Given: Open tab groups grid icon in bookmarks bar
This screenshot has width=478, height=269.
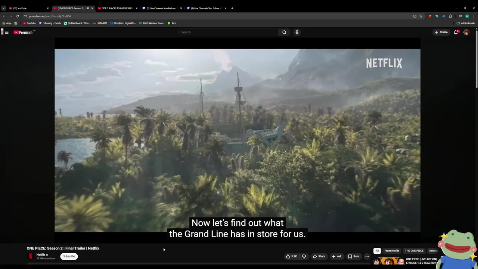Looking at the screenshot, I should coord(16,23).
